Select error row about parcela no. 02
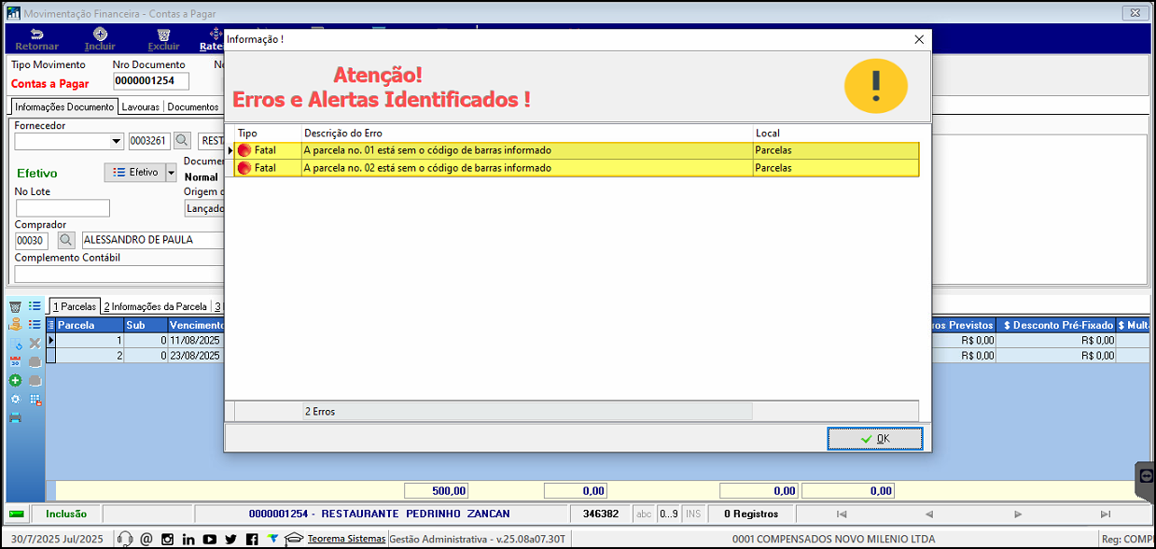Viewport: 1156px width, 549px height. 576,168
